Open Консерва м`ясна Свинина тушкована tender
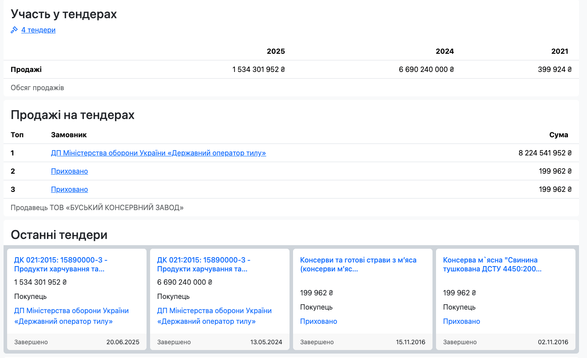The width and height of the screenshot is (587, 358). point(492,265)
